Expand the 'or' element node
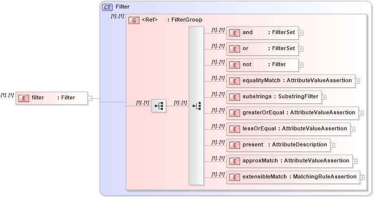Viewport: 374px width, 197px height. [x=301, y=49]
